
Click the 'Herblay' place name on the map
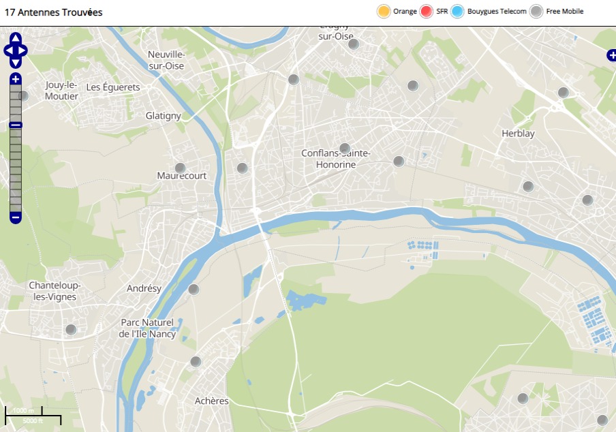tap(518, 134)
